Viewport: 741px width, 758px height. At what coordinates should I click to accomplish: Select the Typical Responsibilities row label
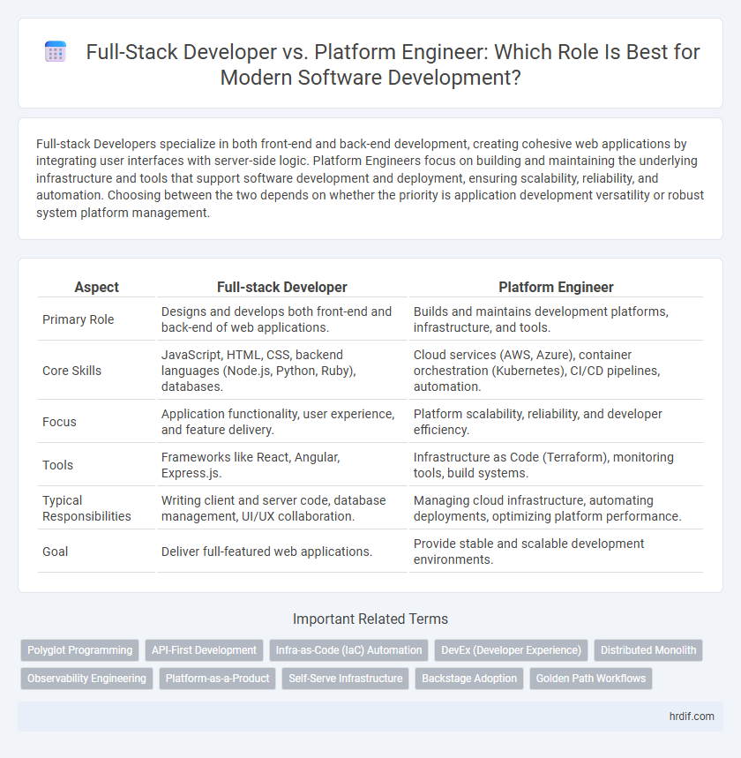[86, 508]
